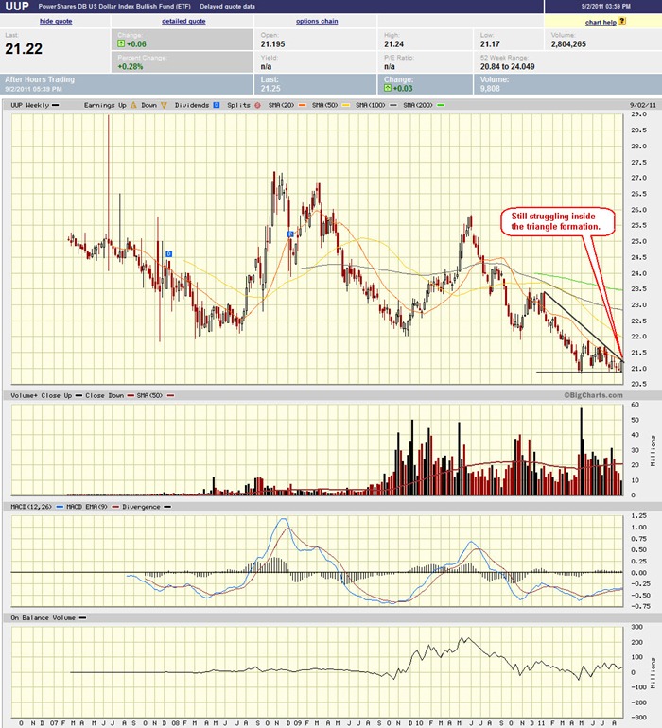Open the options chain link

tap(317, 21)
